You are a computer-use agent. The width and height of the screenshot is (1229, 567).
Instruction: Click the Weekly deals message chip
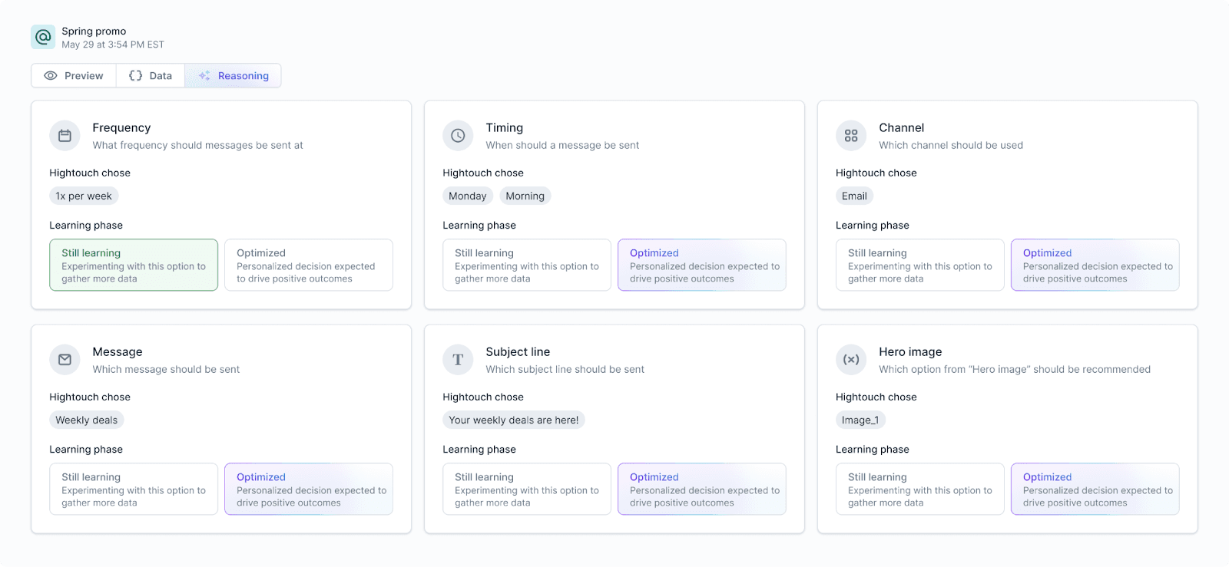click(x=87, y=420)
